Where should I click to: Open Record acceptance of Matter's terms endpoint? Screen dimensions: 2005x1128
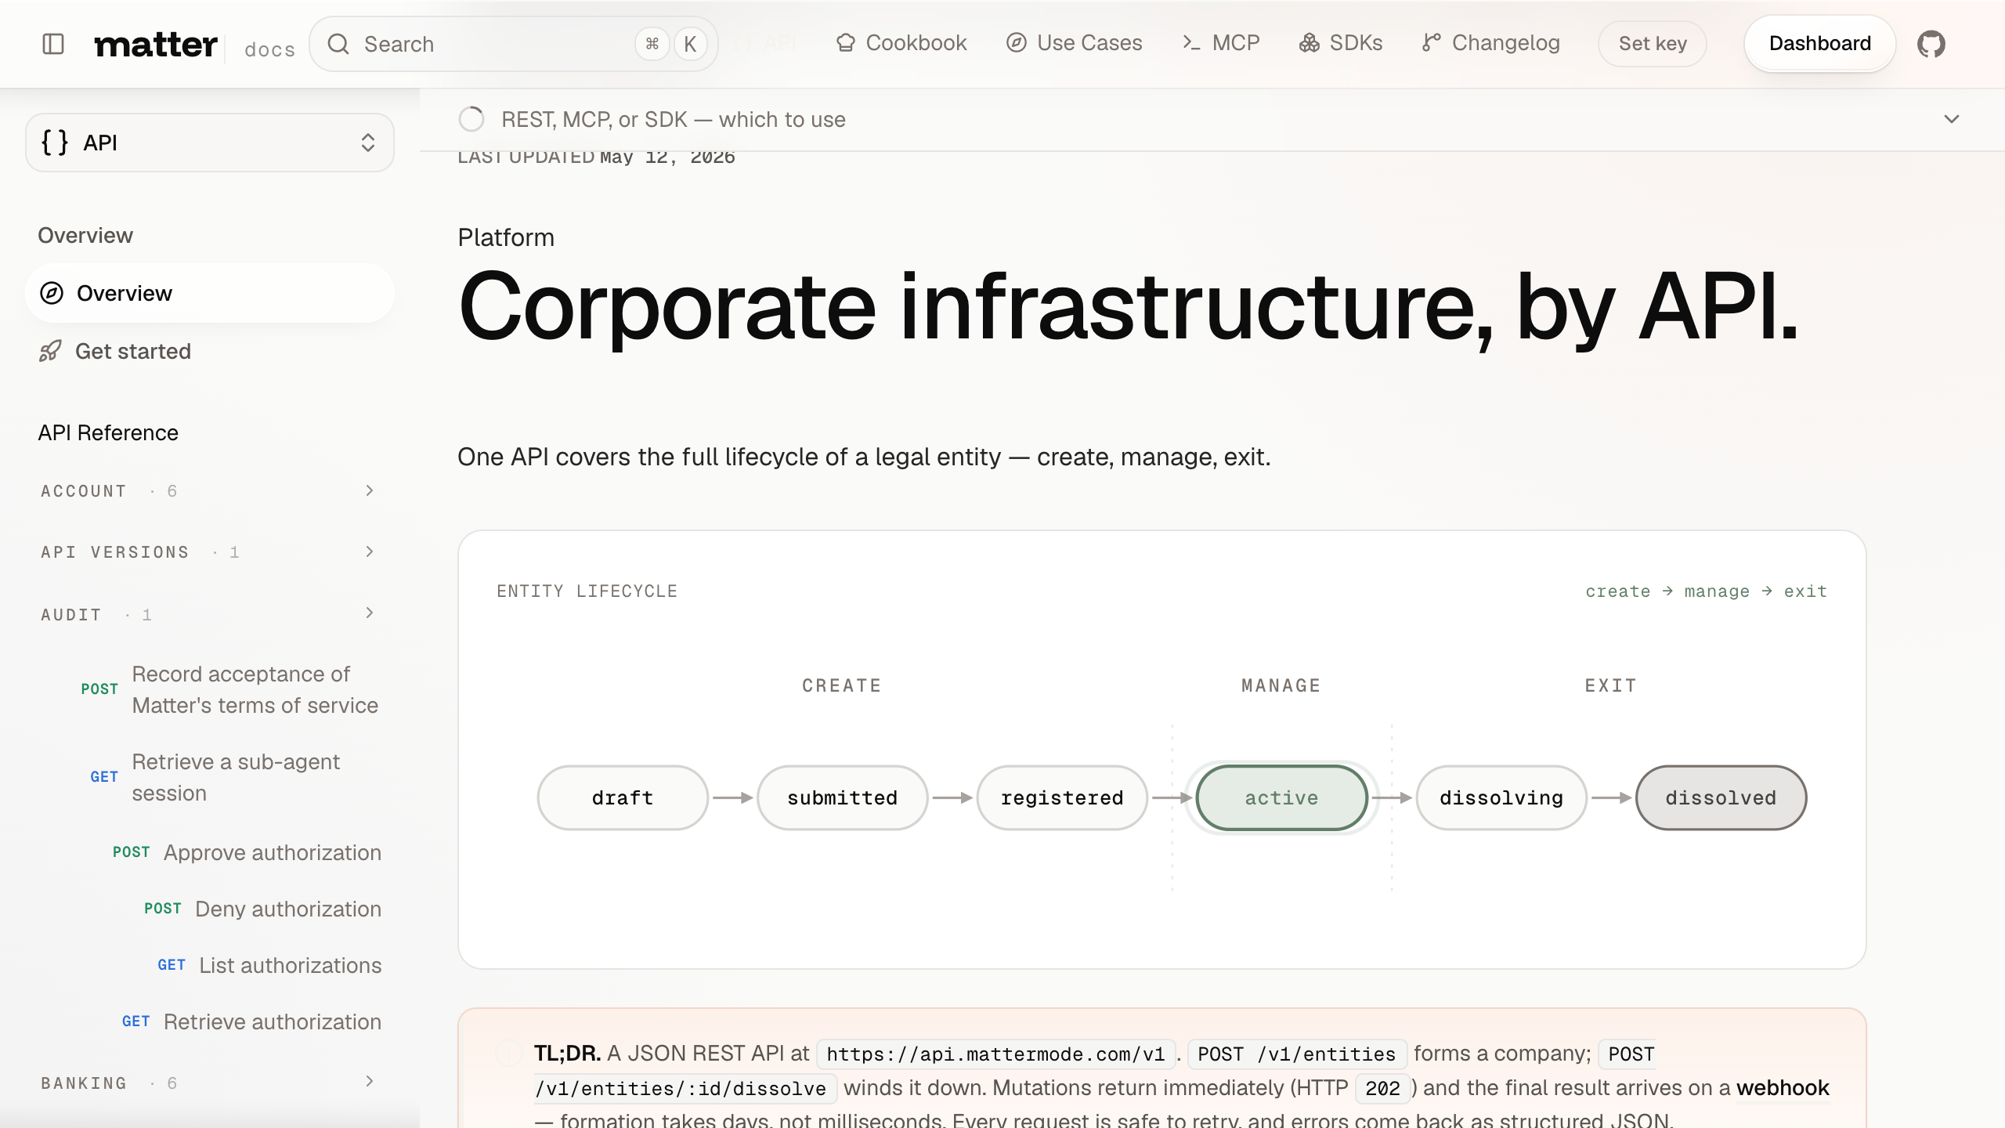(230, 689)
